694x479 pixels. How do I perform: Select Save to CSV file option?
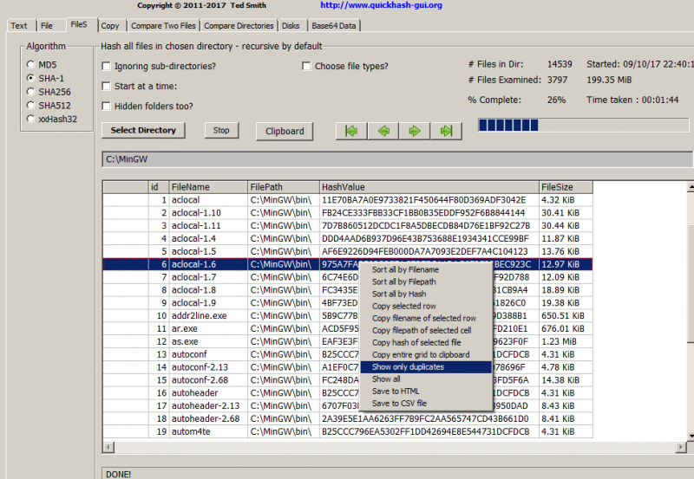399,404
